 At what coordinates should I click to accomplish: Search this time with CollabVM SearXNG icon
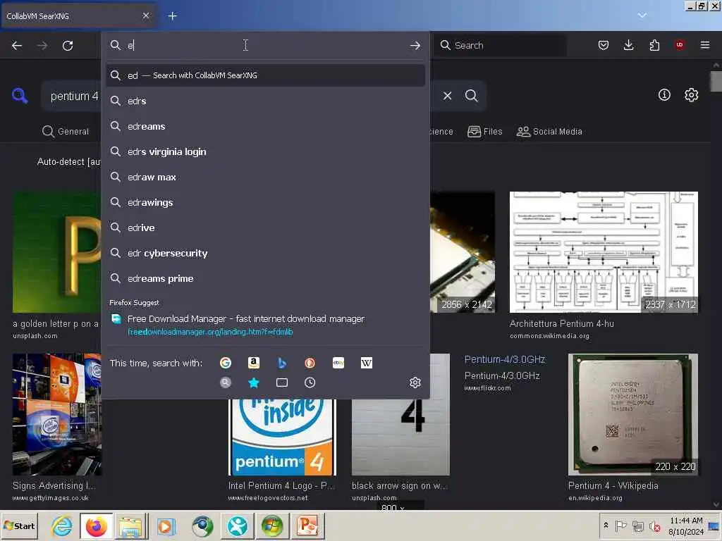(226, 383)
